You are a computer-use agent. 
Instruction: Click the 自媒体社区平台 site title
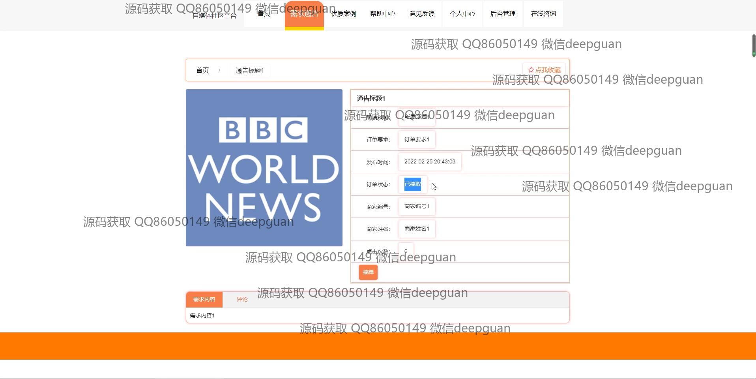coord(214,16)
